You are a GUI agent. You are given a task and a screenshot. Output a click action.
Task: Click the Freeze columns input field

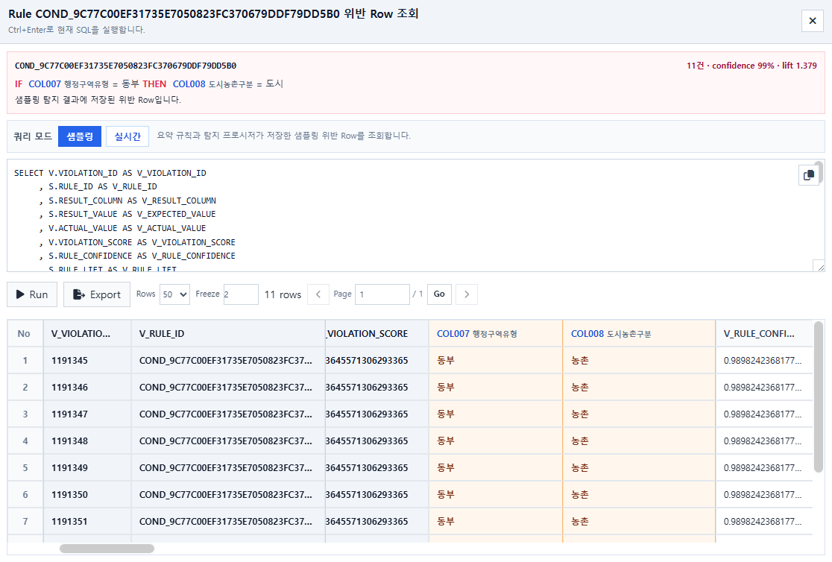241,294
